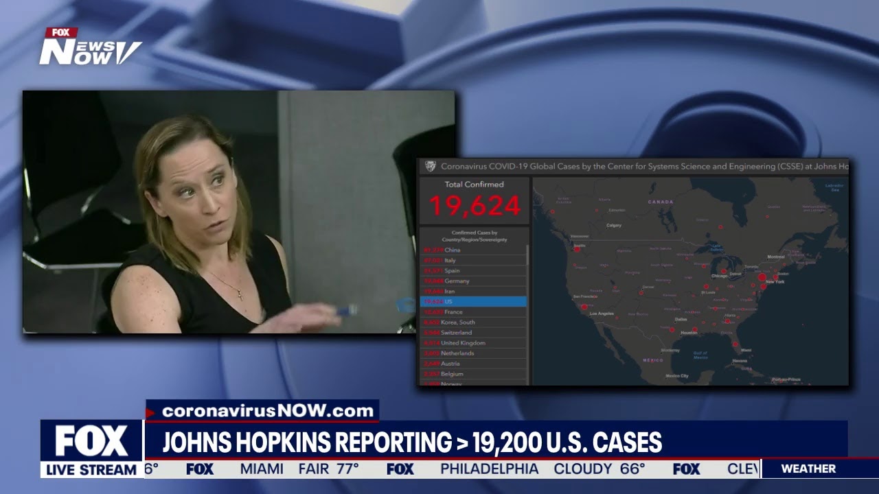The image size is (879, 494).
Task: Click the CANADA label on the map
Action: coord(661,202)
